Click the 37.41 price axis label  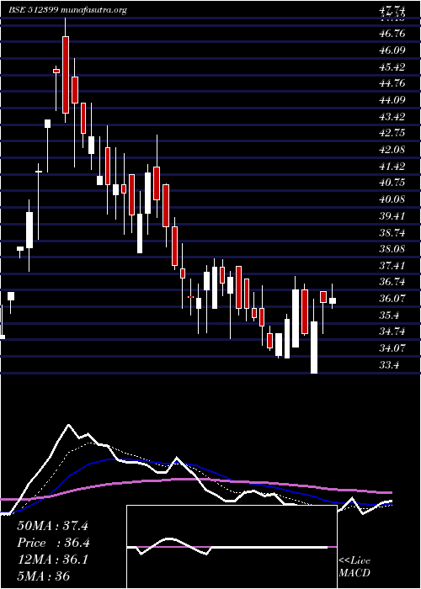tap(392, 266)
